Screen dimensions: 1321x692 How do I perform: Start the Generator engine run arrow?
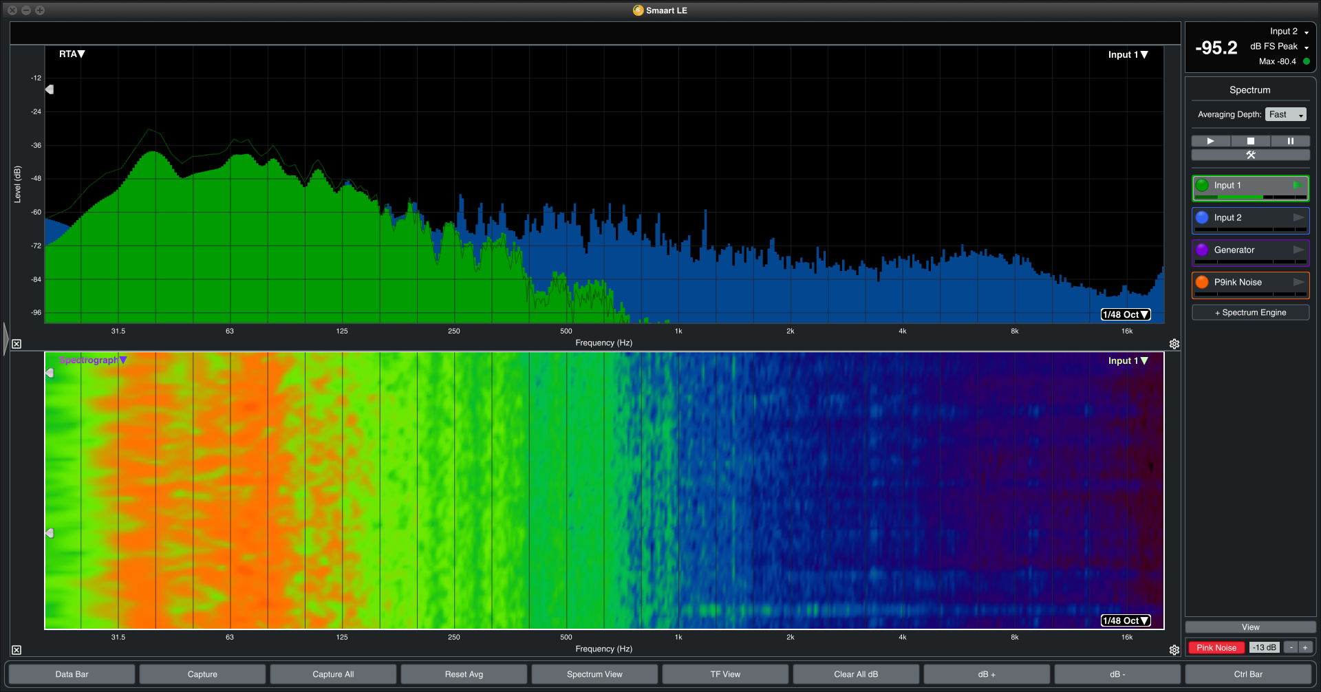point(1298,250)
